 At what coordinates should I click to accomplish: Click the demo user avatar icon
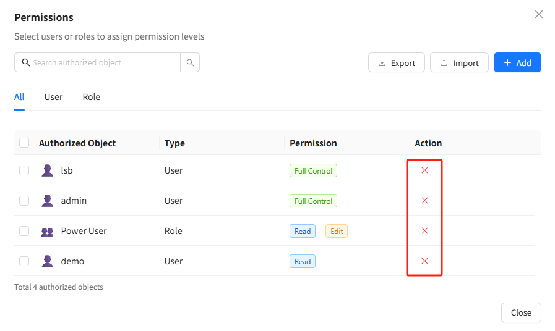[x=47, y=261]
